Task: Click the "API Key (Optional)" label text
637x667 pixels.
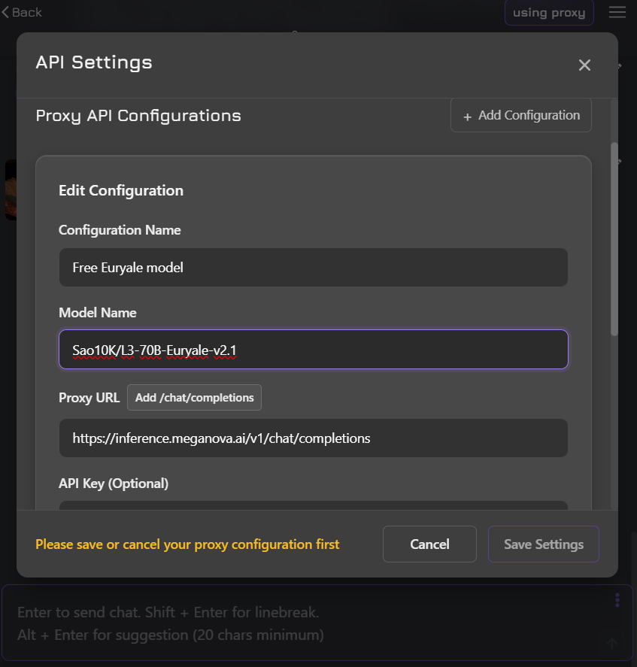Action: point(114,484)
